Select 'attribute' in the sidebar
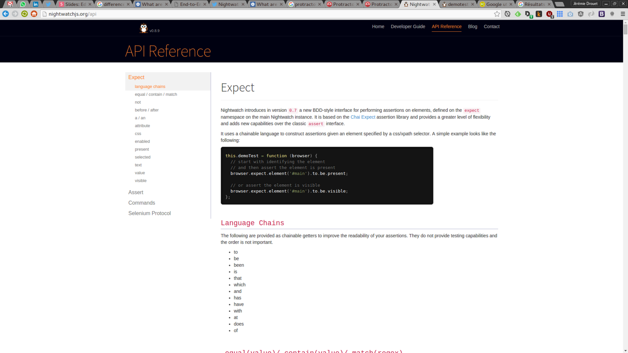Screen dimensions: 628x353 142,126
